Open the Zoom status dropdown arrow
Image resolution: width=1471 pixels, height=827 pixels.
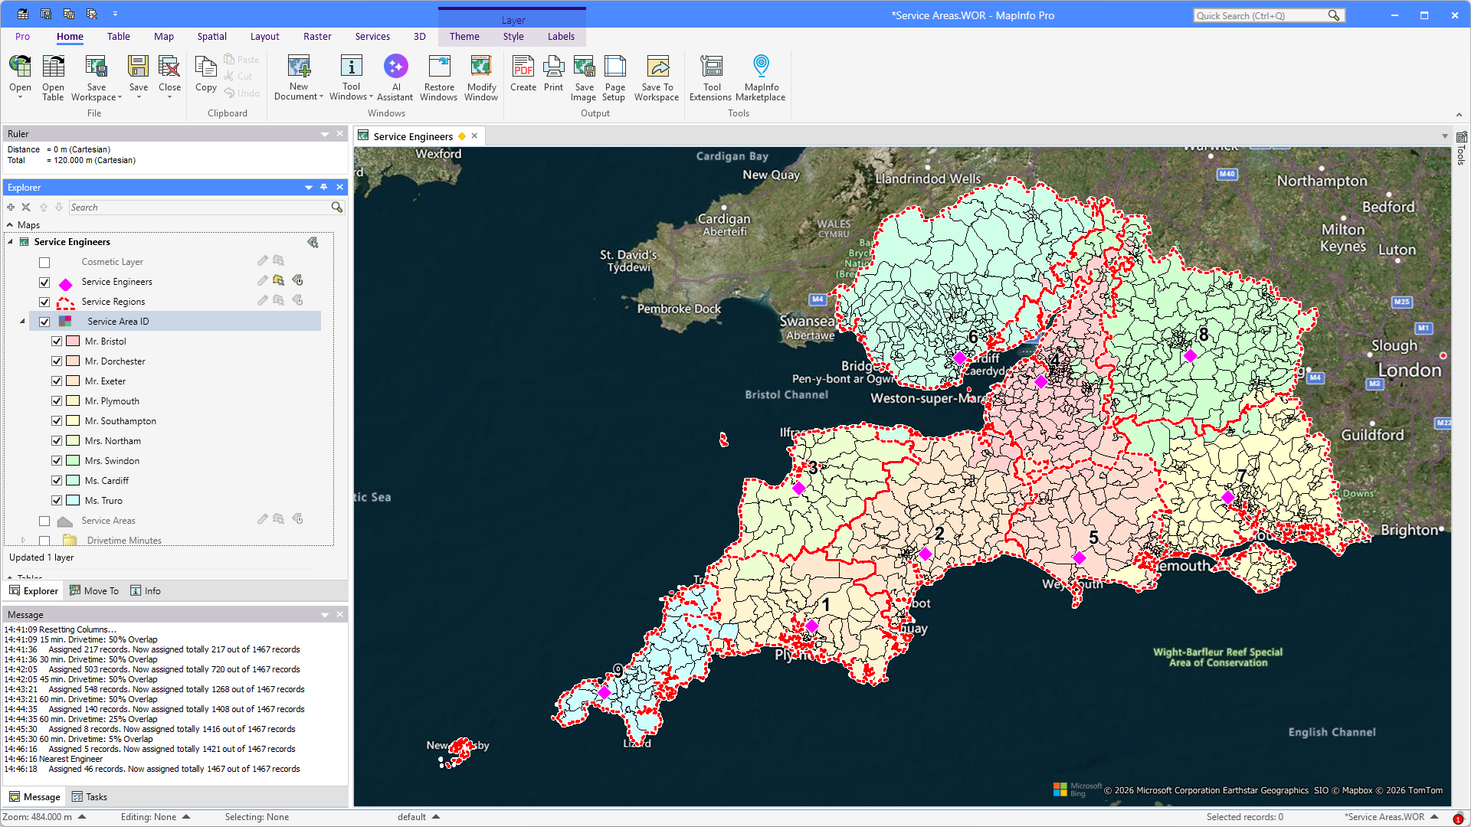point(82,817)
